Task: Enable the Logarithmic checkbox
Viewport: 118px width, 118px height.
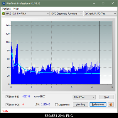Action: click(x=56, y=105)
